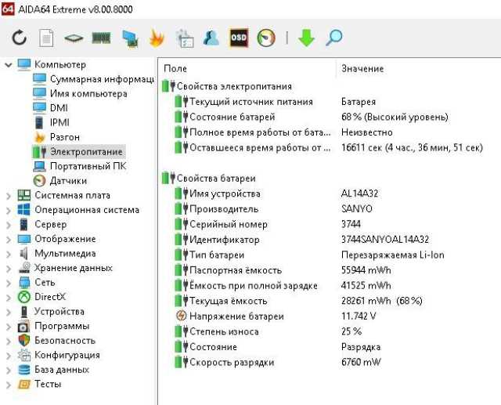501x405 pixels.
Task: Open the OSD panel icon
Action: pyautogui.click(x=239, y=38)
